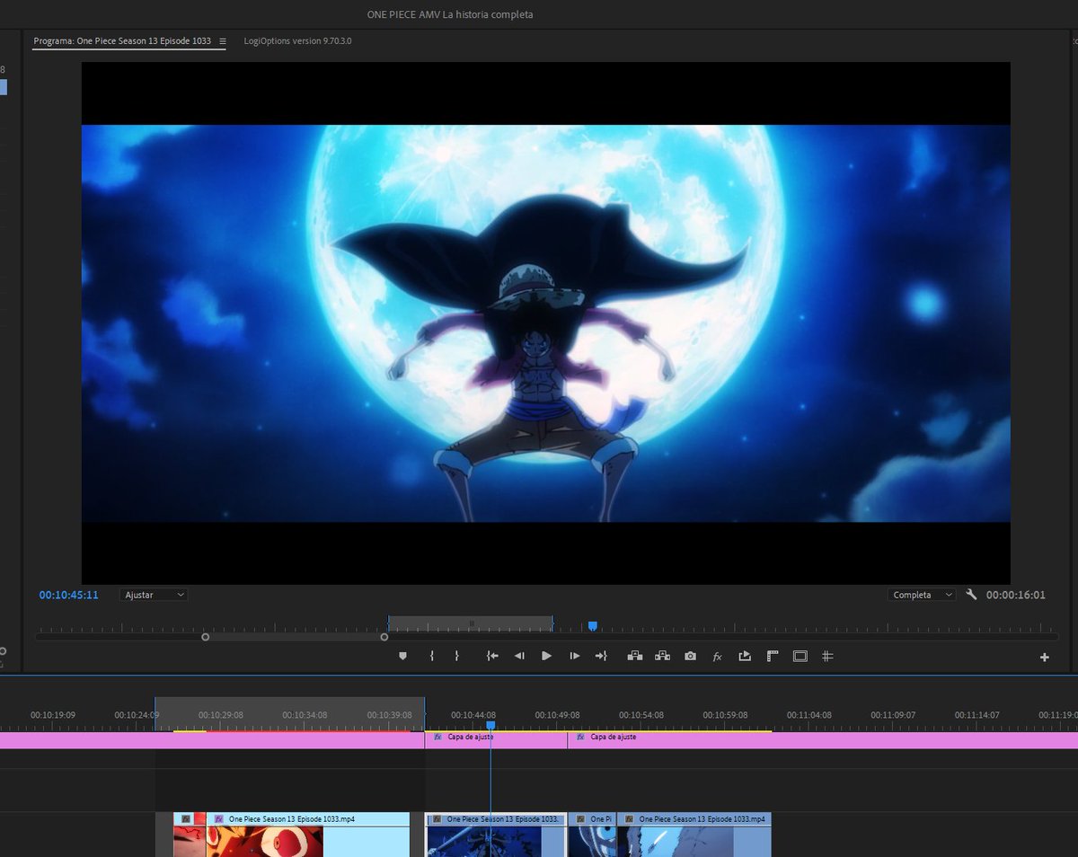Click fx badge on second Capa de ajuste
1078x857 pixels.
point(580,737)
